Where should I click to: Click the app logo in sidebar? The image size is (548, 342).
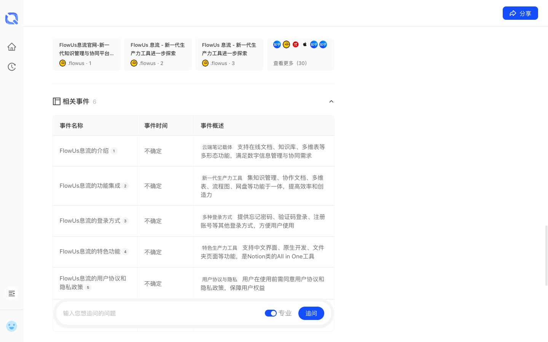tap(12, 18)
